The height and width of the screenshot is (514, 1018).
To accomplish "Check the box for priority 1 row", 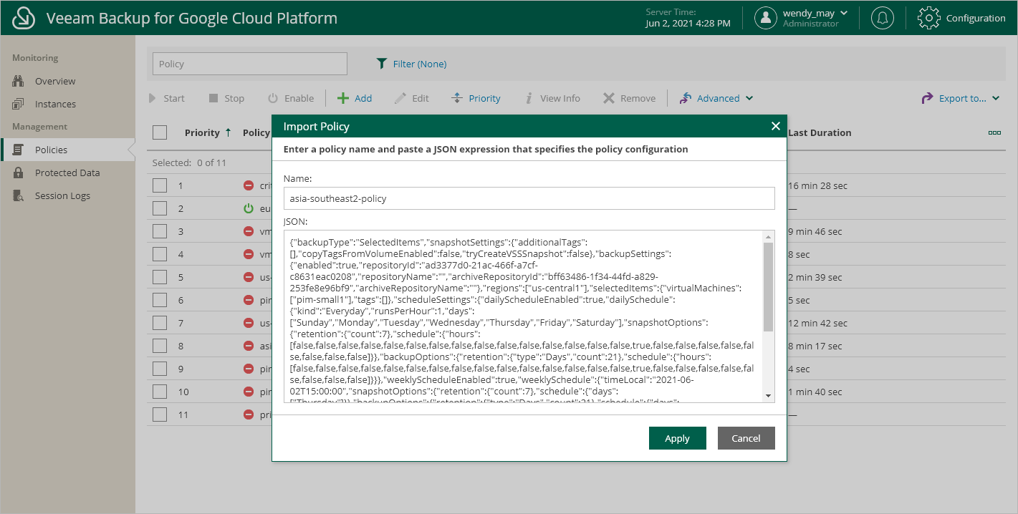I will [x=160, y=185].
